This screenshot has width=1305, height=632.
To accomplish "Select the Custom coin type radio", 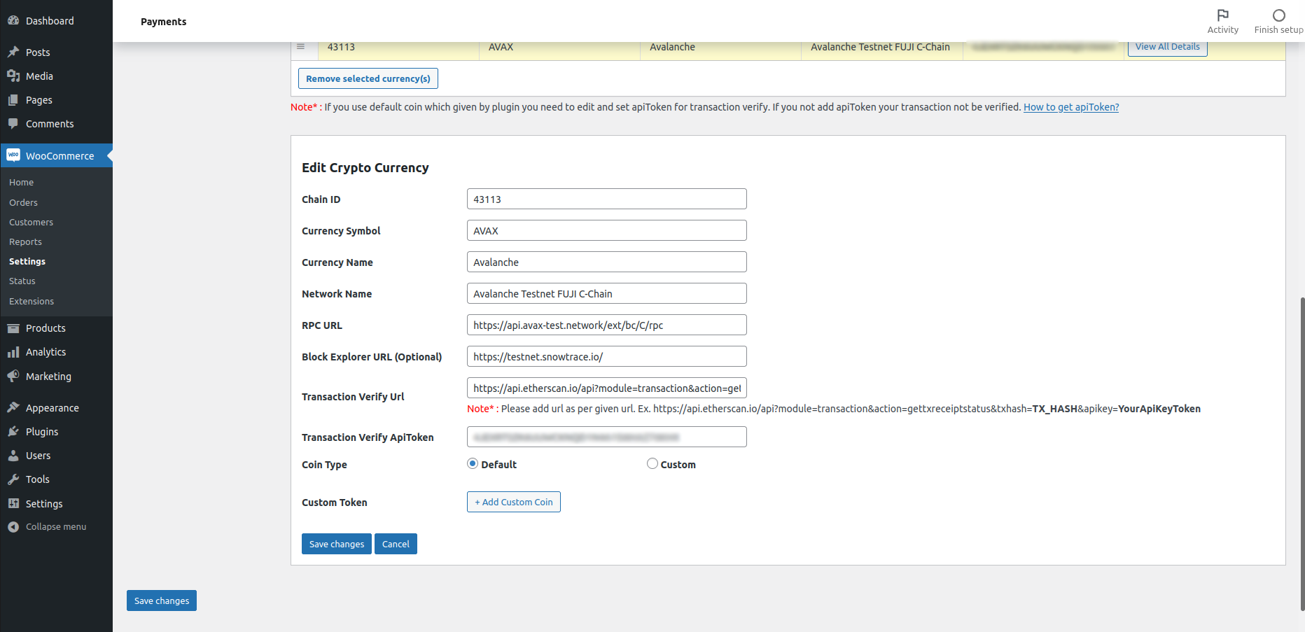I will [652, 463].
